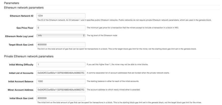
Task: Click the Initial List of Accounts field
Action: (x=61, y=73)
